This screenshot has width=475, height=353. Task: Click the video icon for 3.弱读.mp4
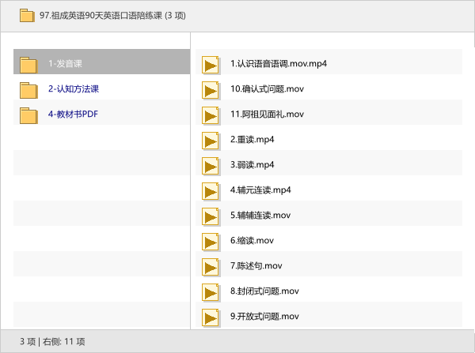coord(210,166)
